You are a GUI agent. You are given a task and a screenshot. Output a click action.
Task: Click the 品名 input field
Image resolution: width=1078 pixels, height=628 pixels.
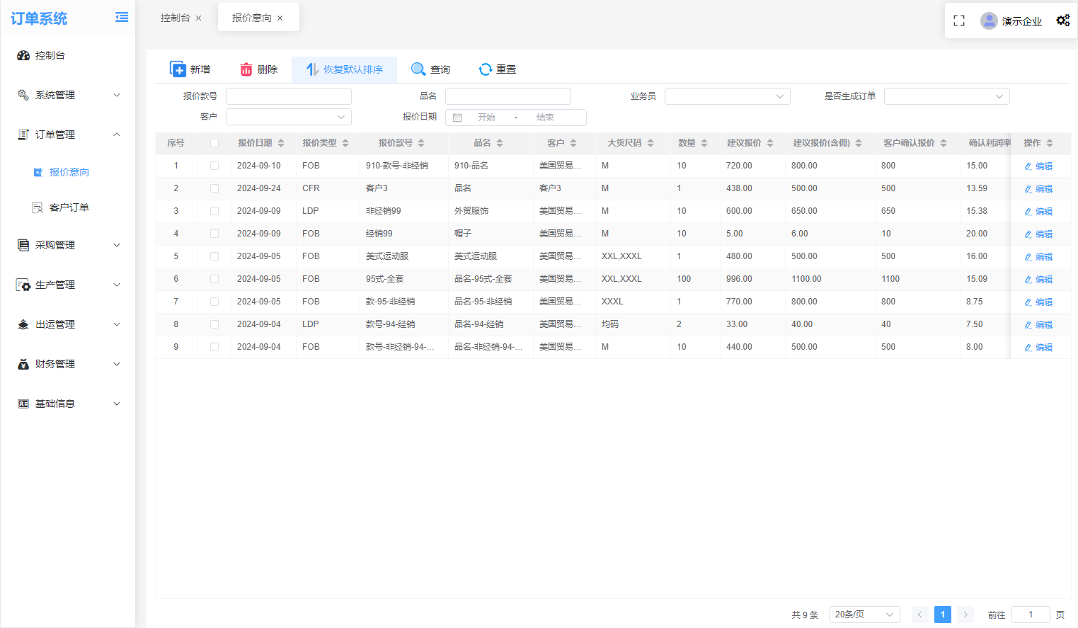pyautogui.click(x=508, y=96)
